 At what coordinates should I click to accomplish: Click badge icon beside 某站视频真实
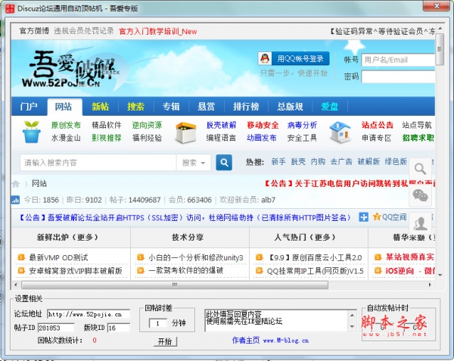(x=378, y=257)
